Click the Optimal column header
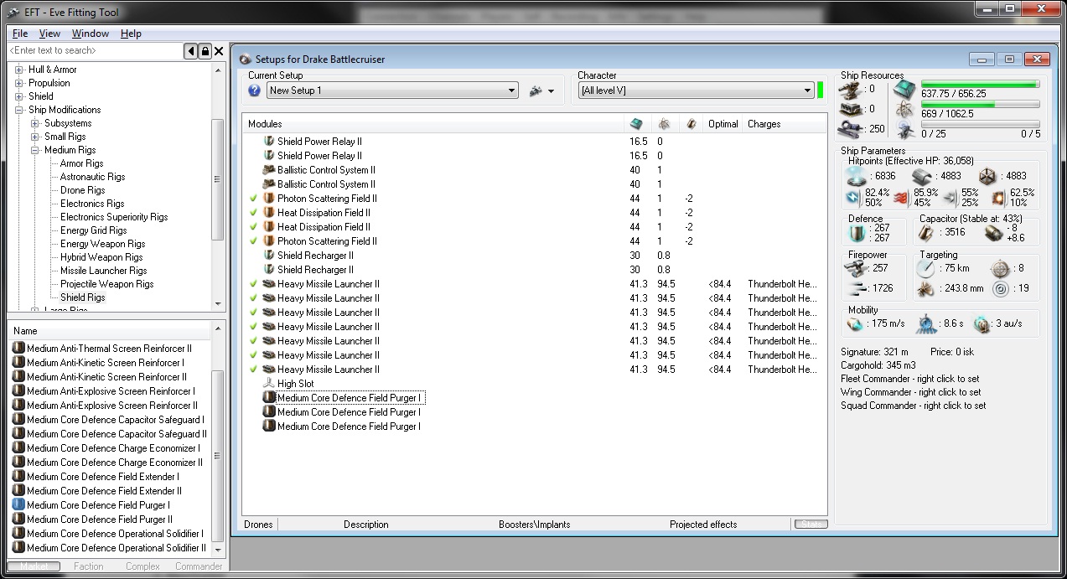 pos(723,124)
